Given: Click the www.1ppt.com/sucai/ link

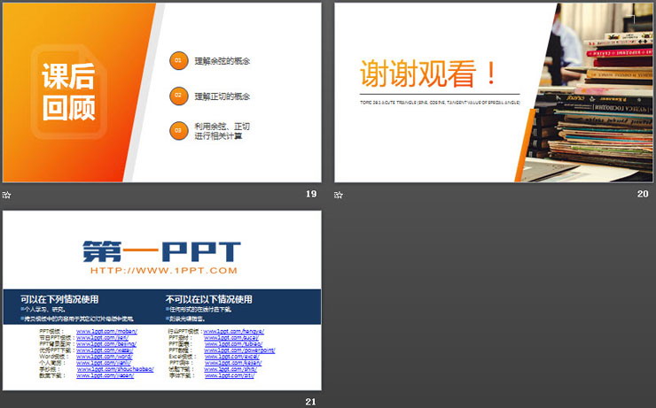Looking at the screenshot, I should pyautogui.click(x=231, y=337).
